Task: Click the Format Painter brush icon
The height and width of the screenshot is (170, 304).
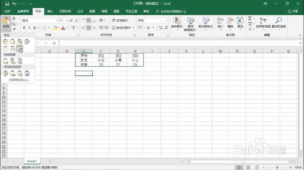Action: click(x=14, y=29)
